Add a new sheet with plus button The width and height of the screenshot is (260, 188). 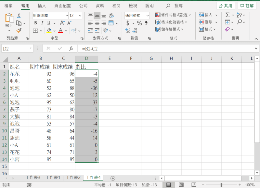113,178
